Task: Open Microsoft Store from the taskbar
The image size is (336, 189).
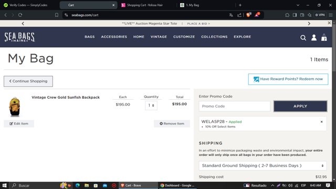Action: coord(96,185)
